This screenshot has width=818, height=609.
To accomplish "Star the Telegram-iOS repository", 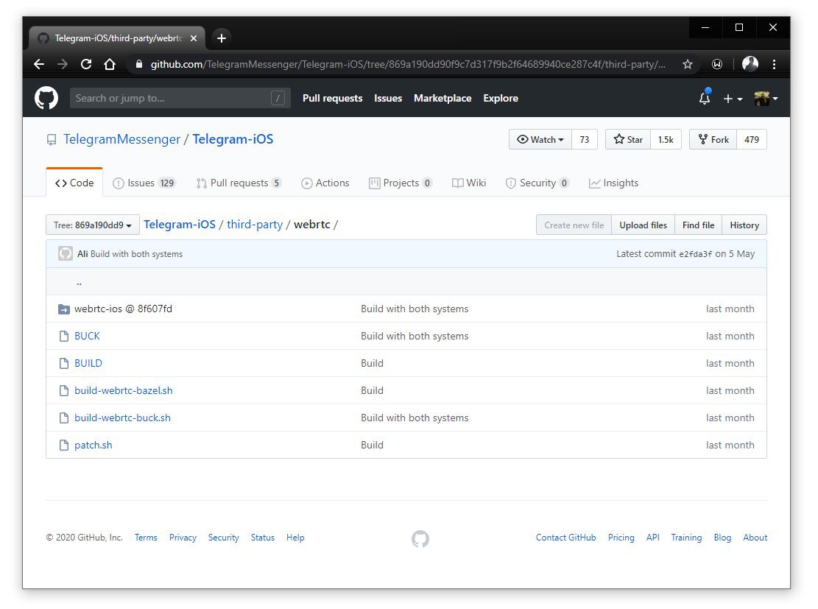I will 628,139.
